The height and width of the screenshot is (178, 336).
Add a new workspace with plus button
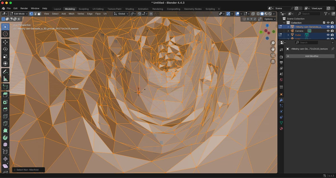219,9
